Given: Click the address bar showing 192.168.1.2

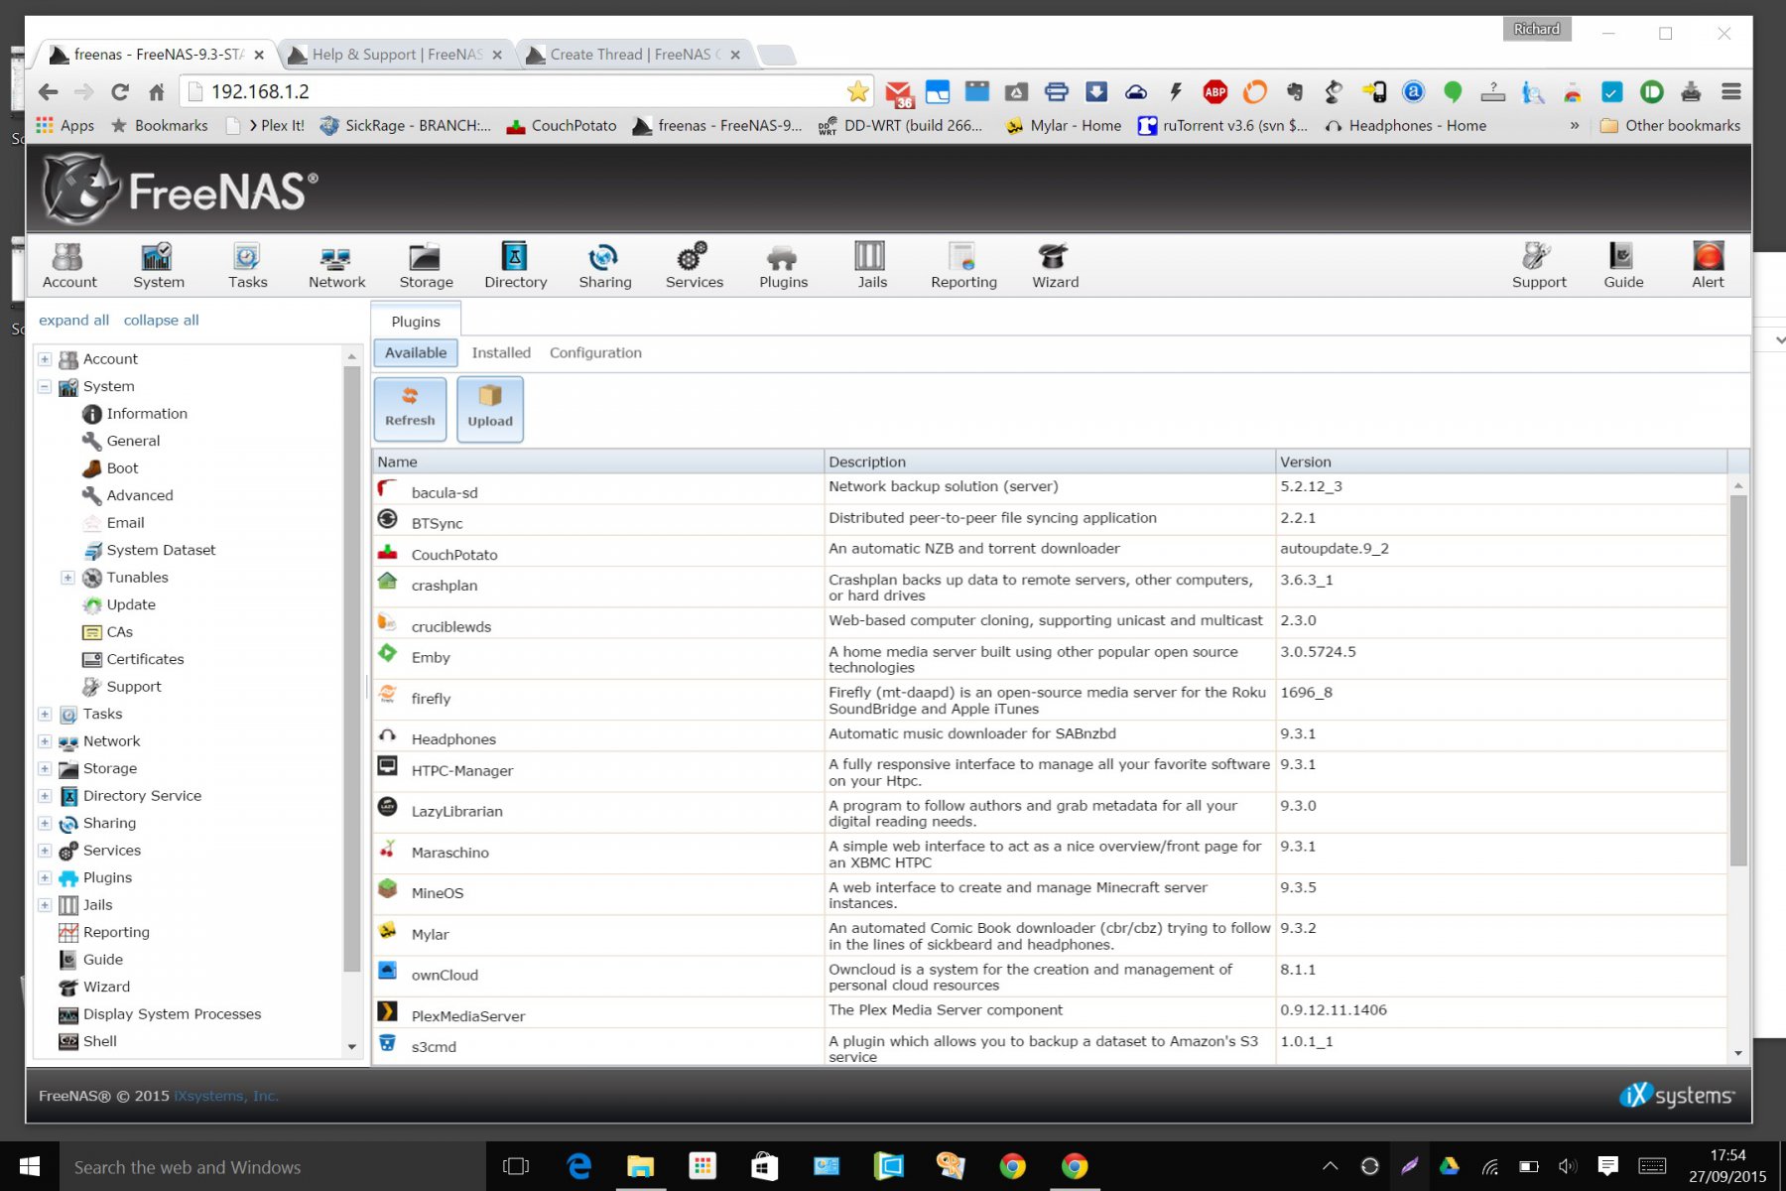Looking at the screenshot, I should pos(524,92).
